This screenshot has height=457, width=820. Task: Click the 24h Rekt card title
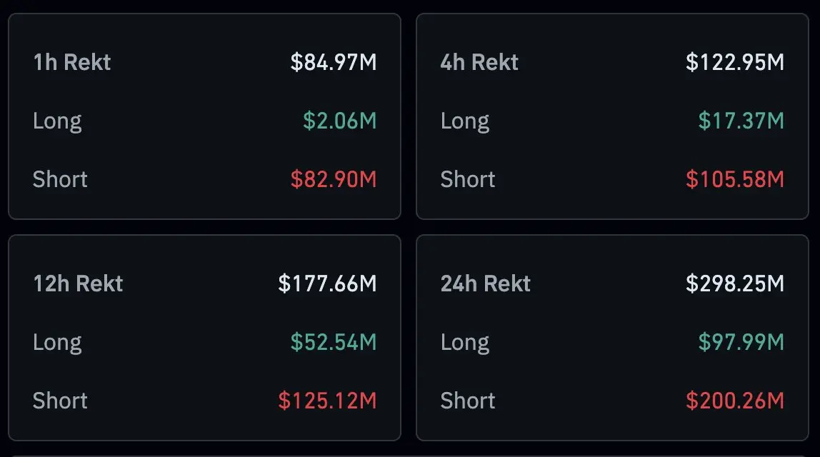486,284
